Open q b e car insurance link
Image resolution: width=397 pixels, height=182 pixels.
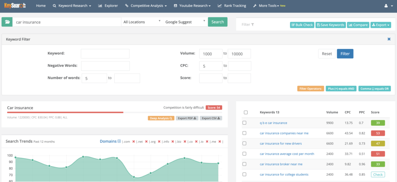coord(273,123)
